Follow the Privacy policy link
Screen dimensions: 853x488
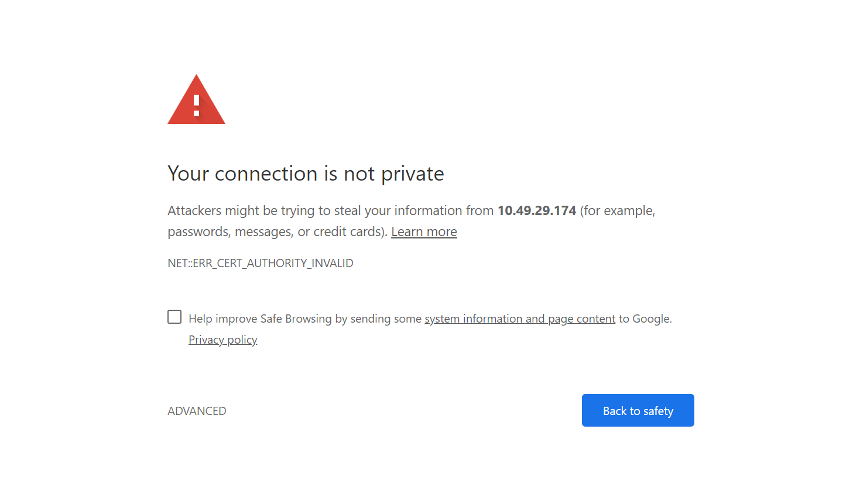point(222,340)
